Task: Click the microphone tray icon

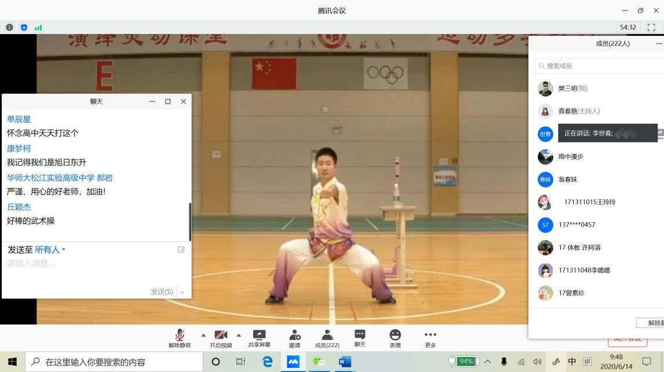Action: click(504, 362)
